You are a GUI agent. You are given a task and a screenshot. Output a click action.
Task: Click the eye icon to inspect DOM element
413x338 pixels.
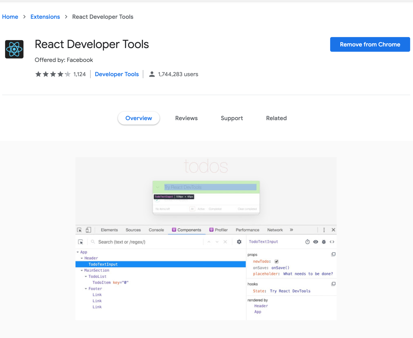[316, 242]
